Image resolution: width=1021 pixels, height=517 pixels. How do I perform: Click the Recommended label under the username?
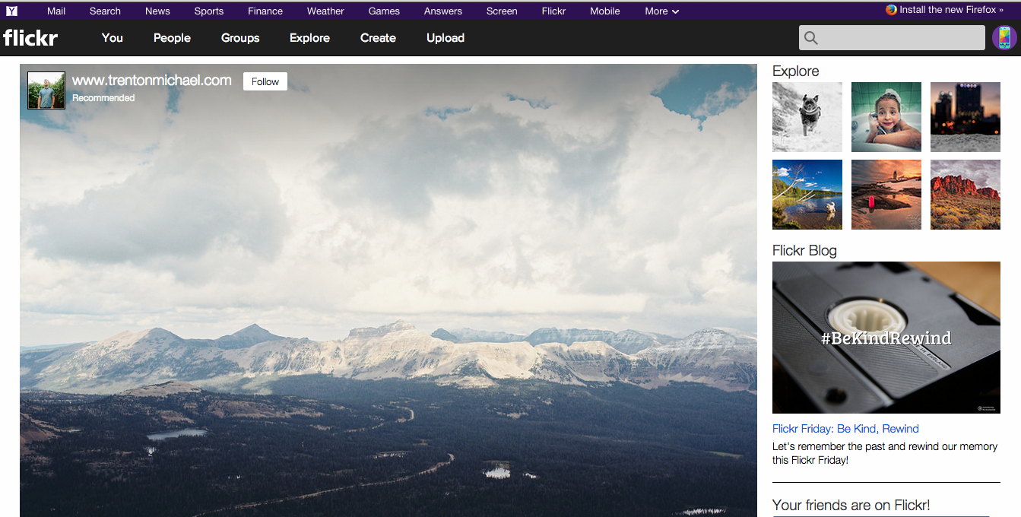click(x=103, y=98)
